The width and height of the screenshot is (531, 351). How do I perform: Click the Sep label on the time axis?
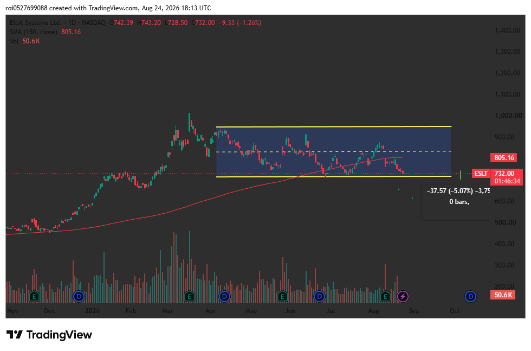(x=414, y=311)
